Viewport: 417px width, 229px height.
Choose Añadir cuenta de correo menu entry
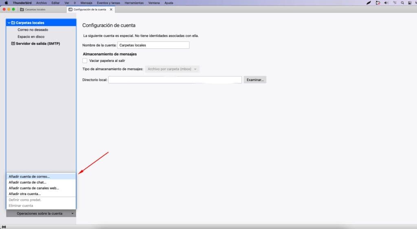pos(29,177)
